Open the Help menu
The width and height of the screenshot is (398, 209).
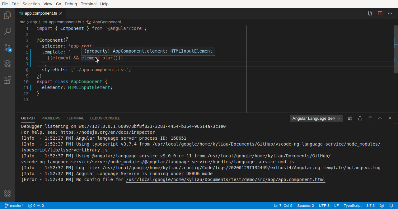(x=104, y=4)
